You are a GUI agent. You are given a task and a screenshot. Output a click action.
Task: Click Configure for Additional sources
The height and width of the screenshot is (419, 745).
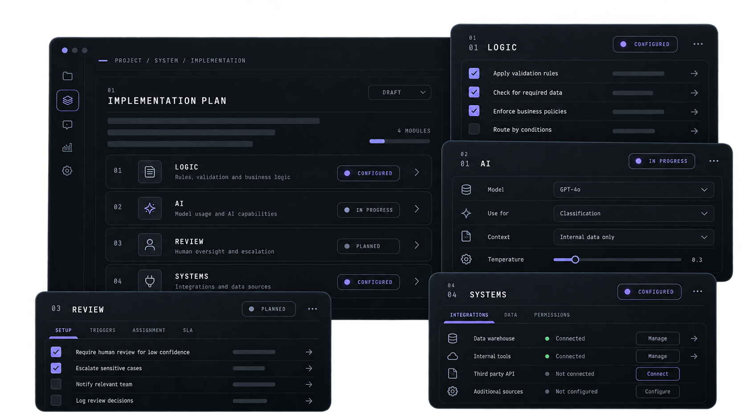click(x=658, y=392)
